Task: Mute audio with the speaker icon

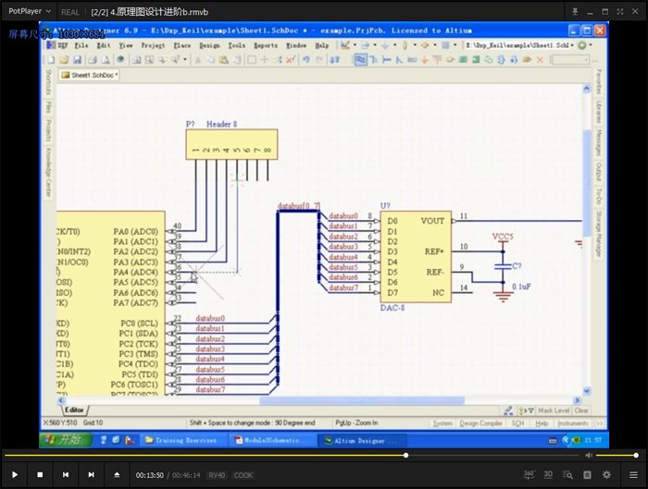Action: (587, 455)
